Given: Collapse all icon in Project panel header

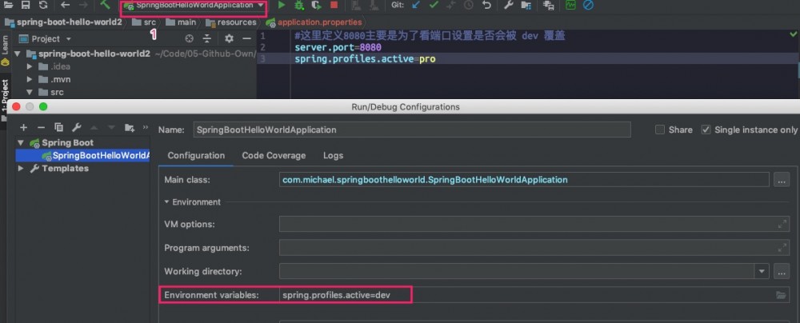Looking at the screenshot, I should click(206, 39).
